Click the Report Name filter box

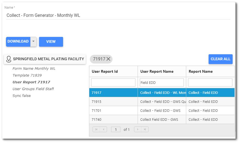(210, 82)
